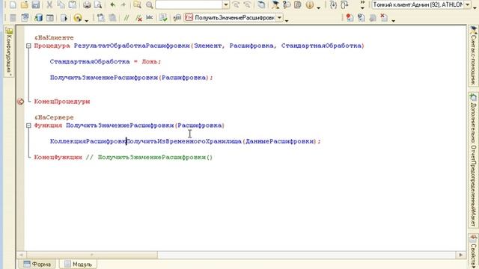
Task: Click the About info icon
Action: (309, 5)
